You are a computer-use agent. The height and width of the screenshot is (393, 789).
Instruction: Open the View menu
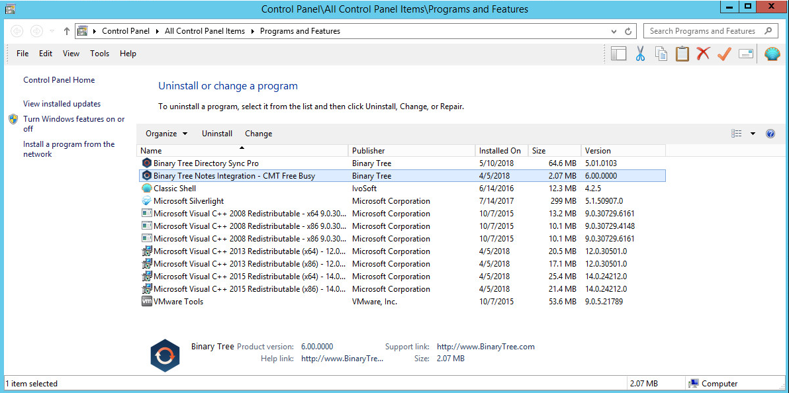click(71, 54)
